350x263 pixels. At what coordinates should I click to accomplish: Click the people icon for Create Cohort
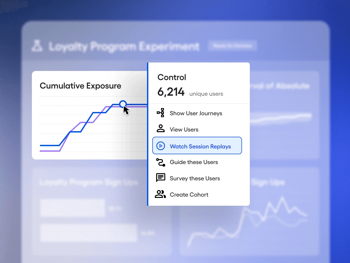pos(160,195)
